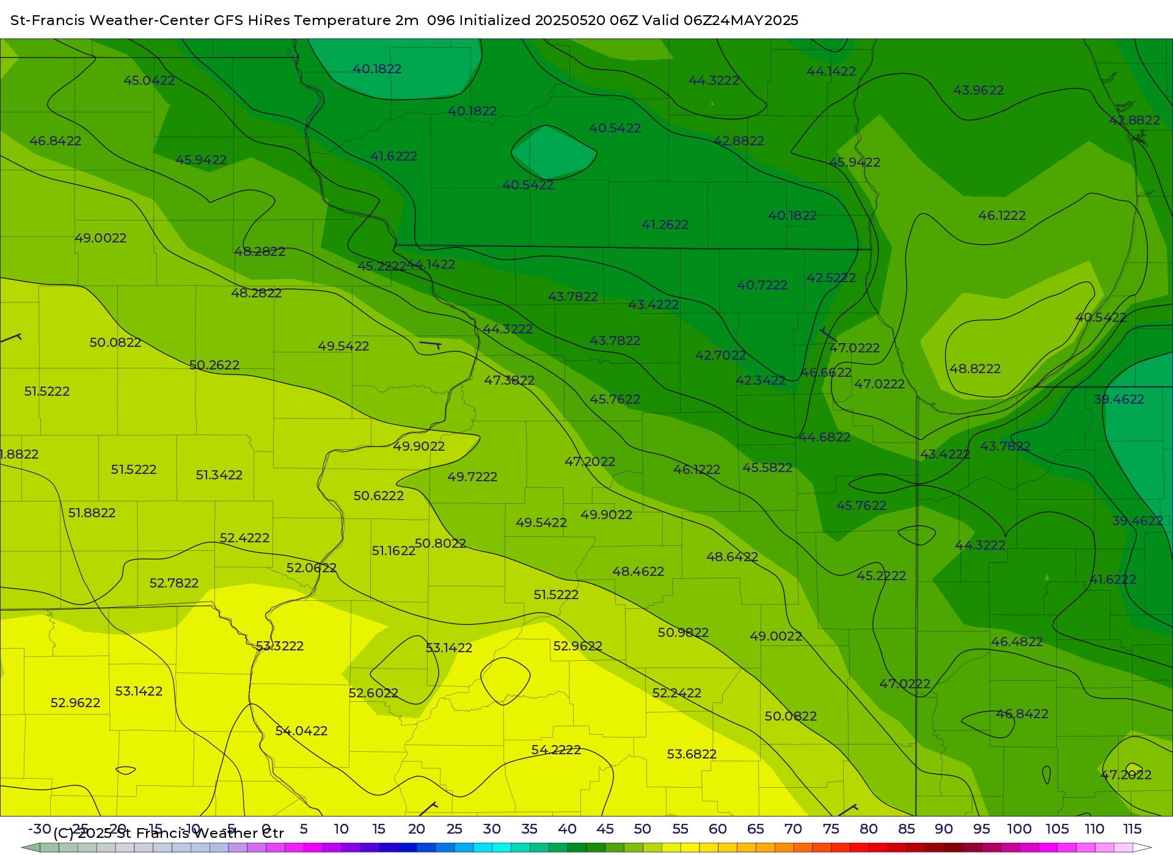Click the 50.8022 temperature value
This screenshot has height=855, width=1173.
(440, 544)
